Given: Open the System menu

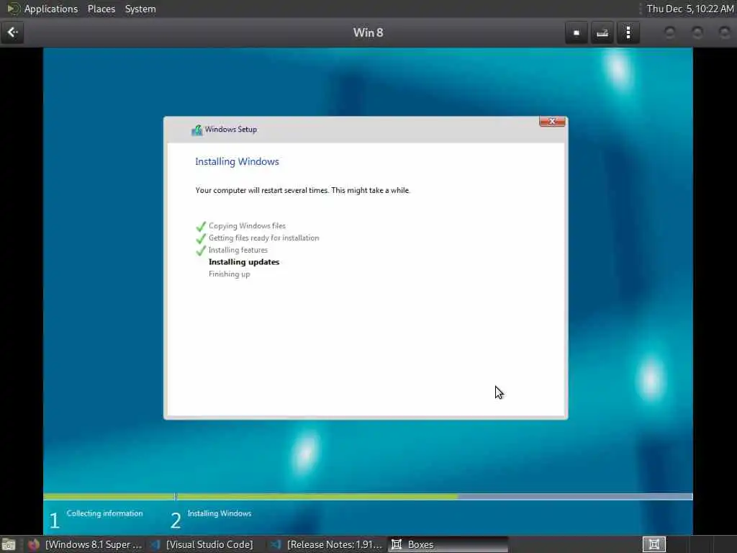Looking at the screenshot, I should (x=140, y=9).
